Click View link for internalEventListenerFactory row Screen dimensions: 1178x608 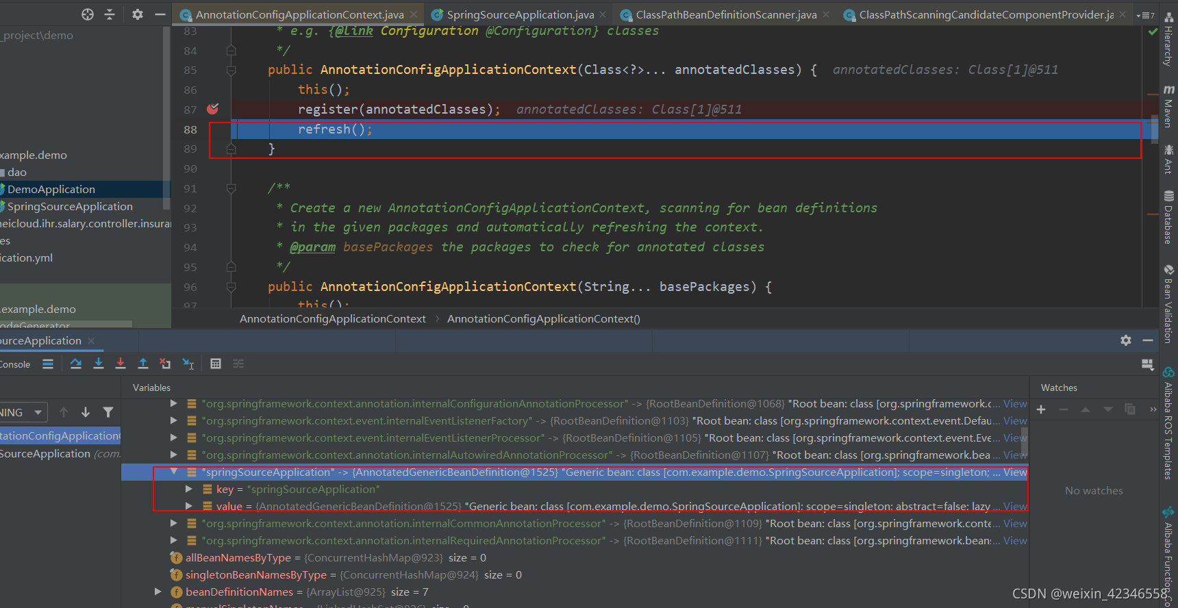(1015, 421)
